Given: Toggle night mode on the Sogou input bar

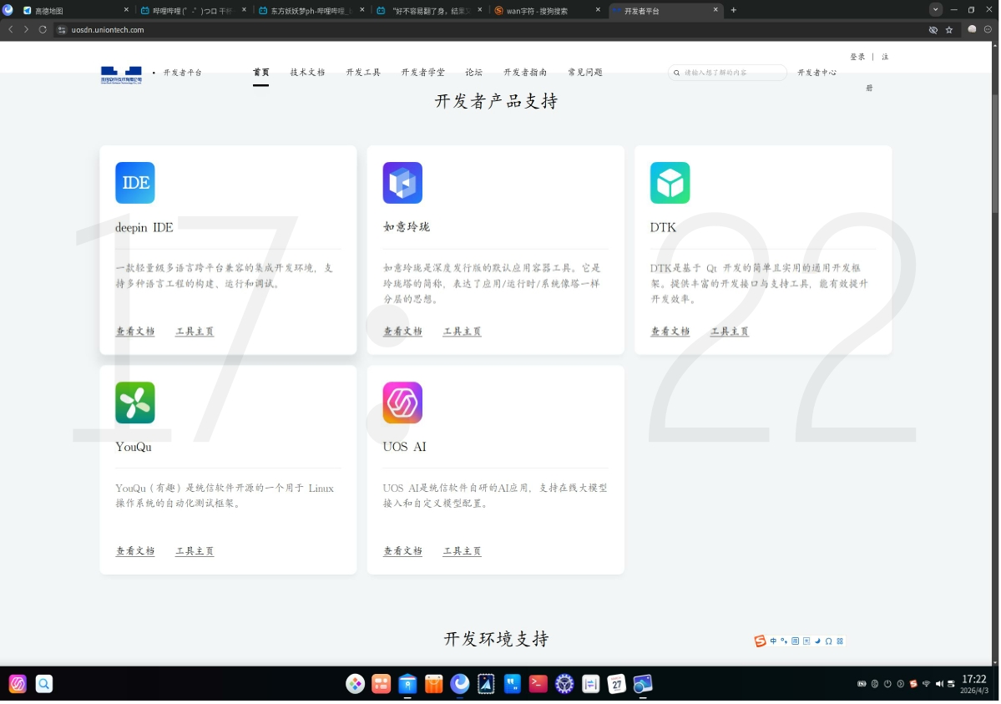Looking at the screenshot, I should pos(816,641).
